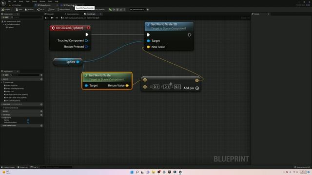Screen dimensions: 312x175
Task: Click the On Clicked (Sphere) node title
Action: tap(69, 28)
